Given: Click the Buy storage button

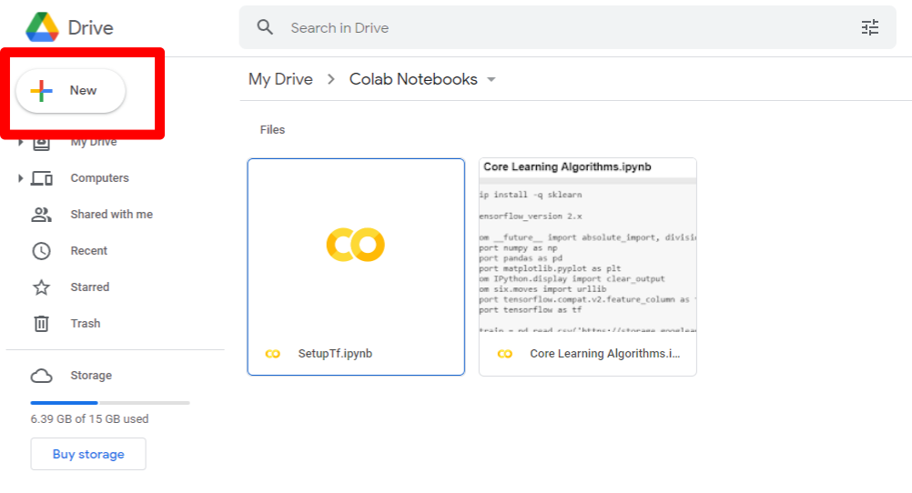Looking at the screenshot, I should (x=88, y=454).
